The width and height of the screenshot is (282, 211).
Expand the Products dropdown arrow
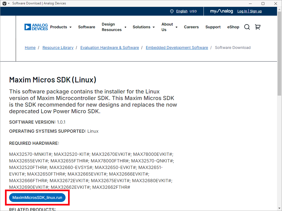[70, 27]
